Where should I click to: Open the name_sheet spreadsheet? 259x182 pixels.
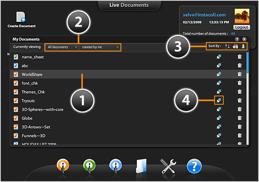tap(33, 57)
